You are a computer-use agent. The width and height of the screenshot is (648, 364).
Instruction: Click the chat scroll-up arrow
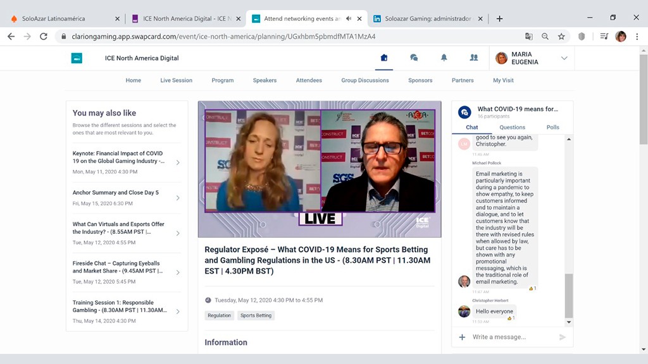click(569, 140)
